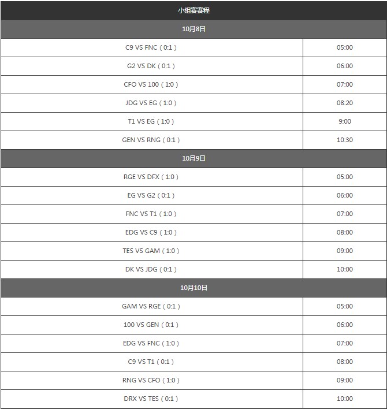Click the EG VS G2 match text
387x409 pixels.
tap(151, 195)
